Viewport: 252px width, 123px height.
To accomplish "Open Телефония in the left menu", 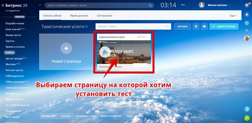I will [12, 93].
